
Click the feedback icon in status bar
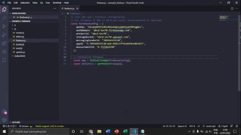point(232,126)
